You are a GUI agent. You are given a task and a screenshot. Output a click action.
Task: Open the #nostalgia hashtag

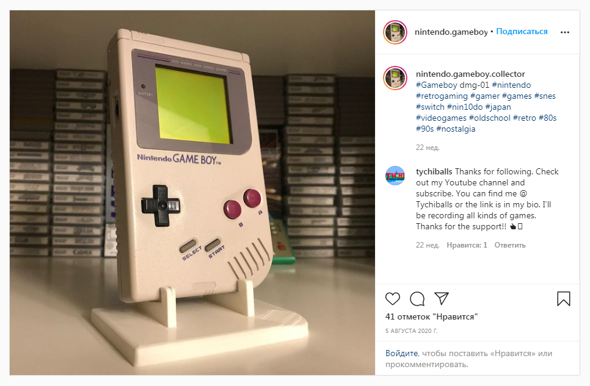(x=456, y=129)
